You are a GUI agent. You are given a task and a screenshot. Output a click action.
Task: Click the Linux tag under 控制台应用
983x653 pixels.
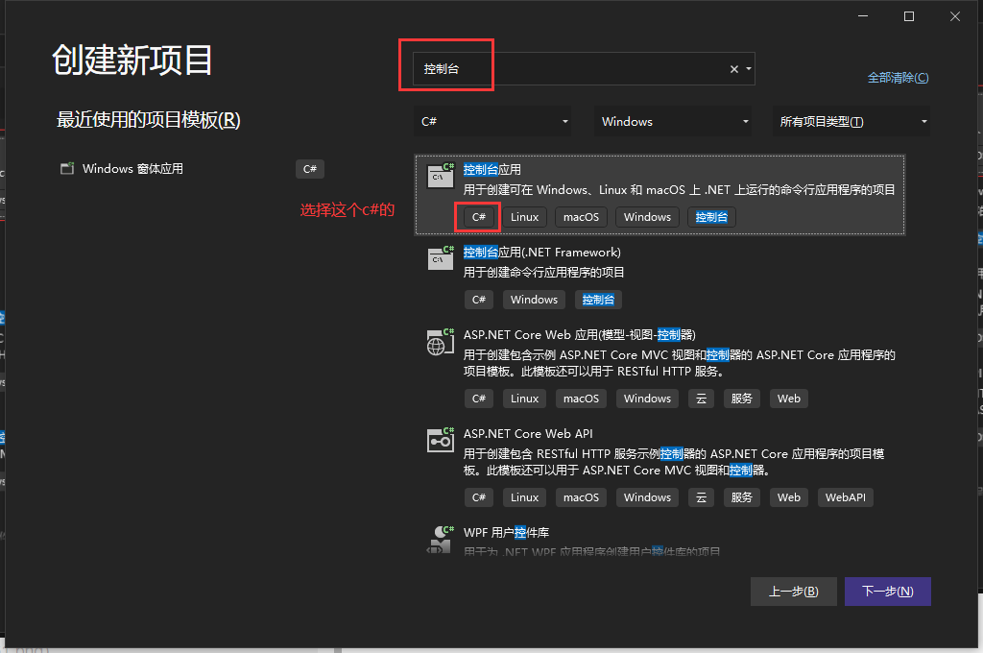pyautogui.click(x=525, y=217)
